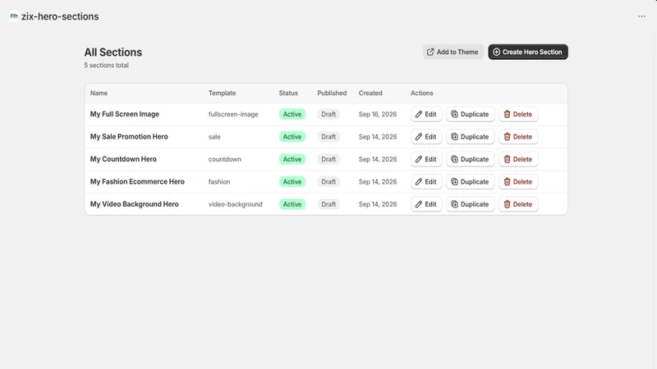The image size is (657, 369).
Task: Click the video-background template cell
Action: tap(236, 204)
